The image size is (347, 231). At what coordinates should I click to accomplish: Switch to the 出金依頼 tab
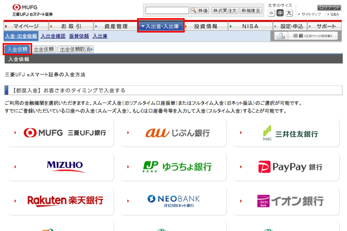tap(43, 49)
